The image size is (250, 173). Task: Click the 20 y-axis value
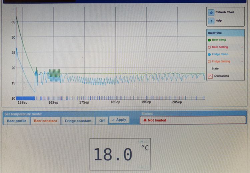click(13, 68)
